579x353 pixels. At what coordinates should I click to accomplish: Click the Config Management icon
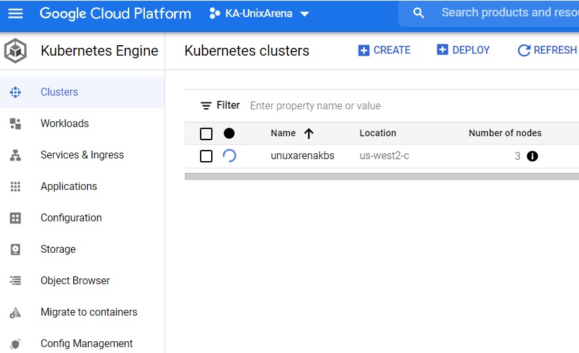(x=15, y=344)
